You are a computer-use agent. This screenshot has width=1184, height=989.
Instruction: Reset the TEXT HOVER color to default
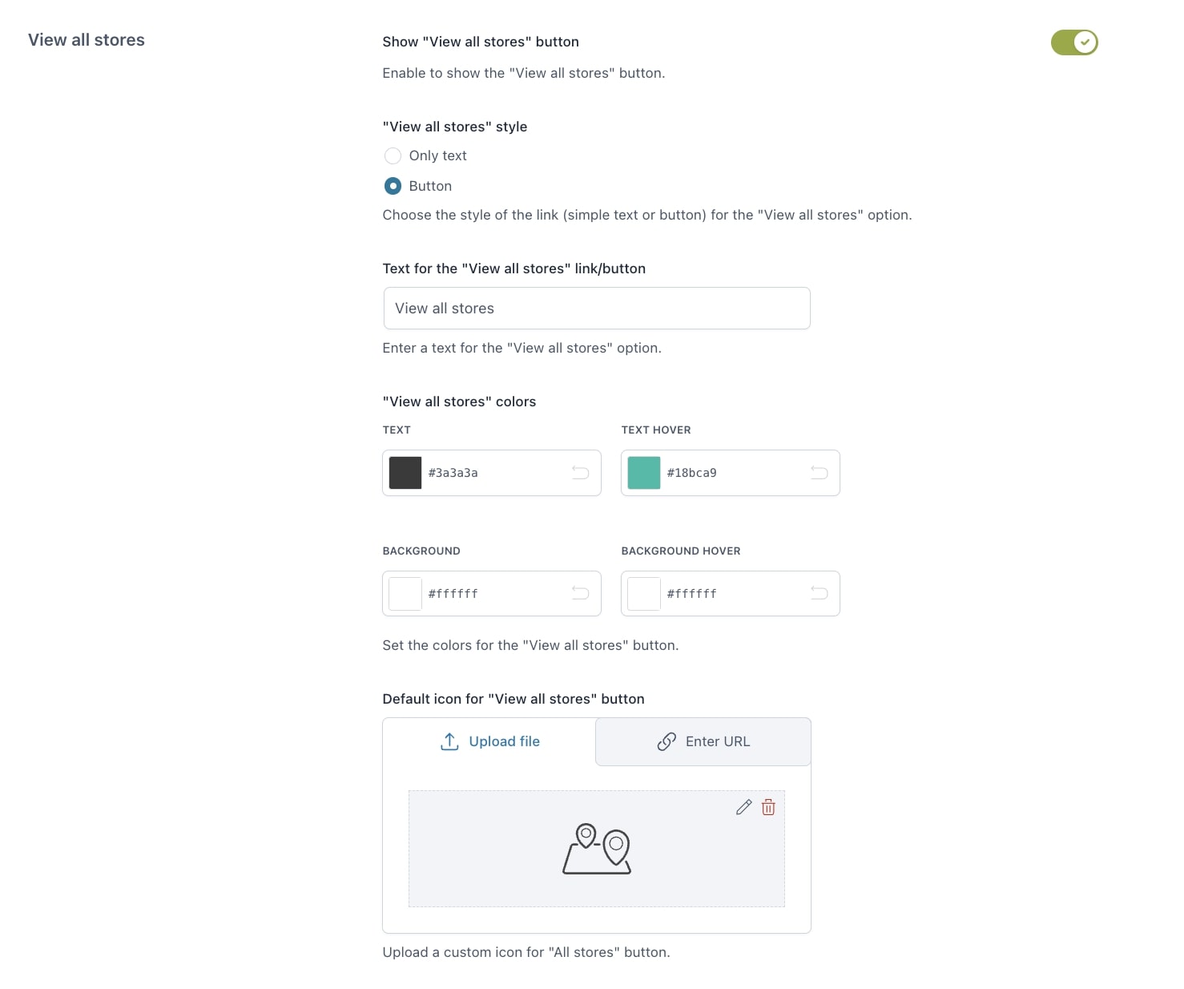pyautogui.click(x=820, y=473)
